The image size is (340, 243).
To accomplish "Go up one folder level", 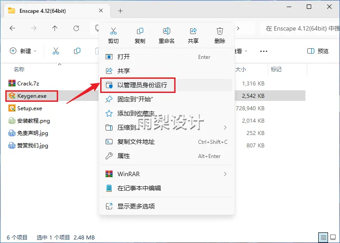I will [x=55, y=28].
